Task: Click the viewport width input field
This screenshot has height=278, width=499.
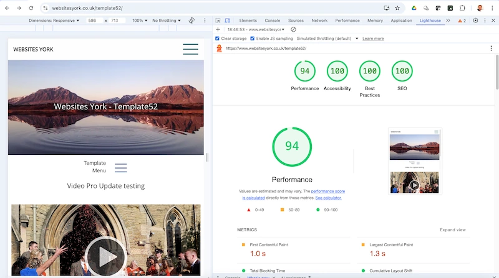Action: pos(95,21)
